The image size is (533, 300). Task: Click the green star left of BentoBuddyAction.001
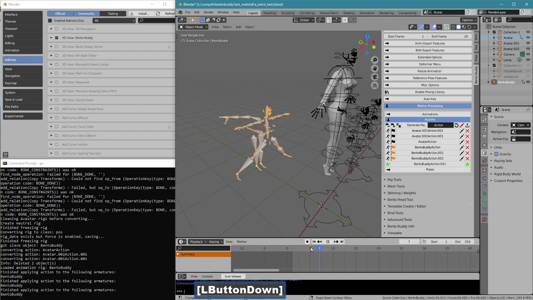coord(388,164)
